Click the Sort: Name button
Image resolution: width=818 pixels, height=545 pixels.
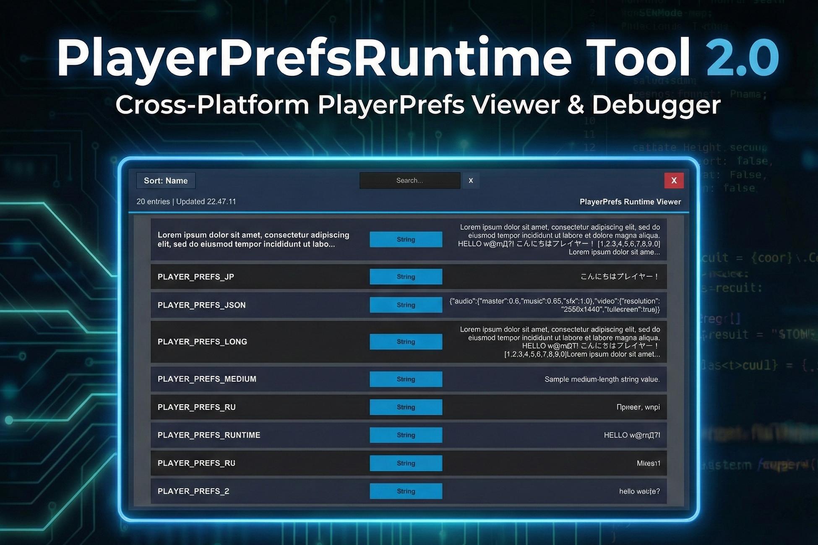click(x=166, y=181)
